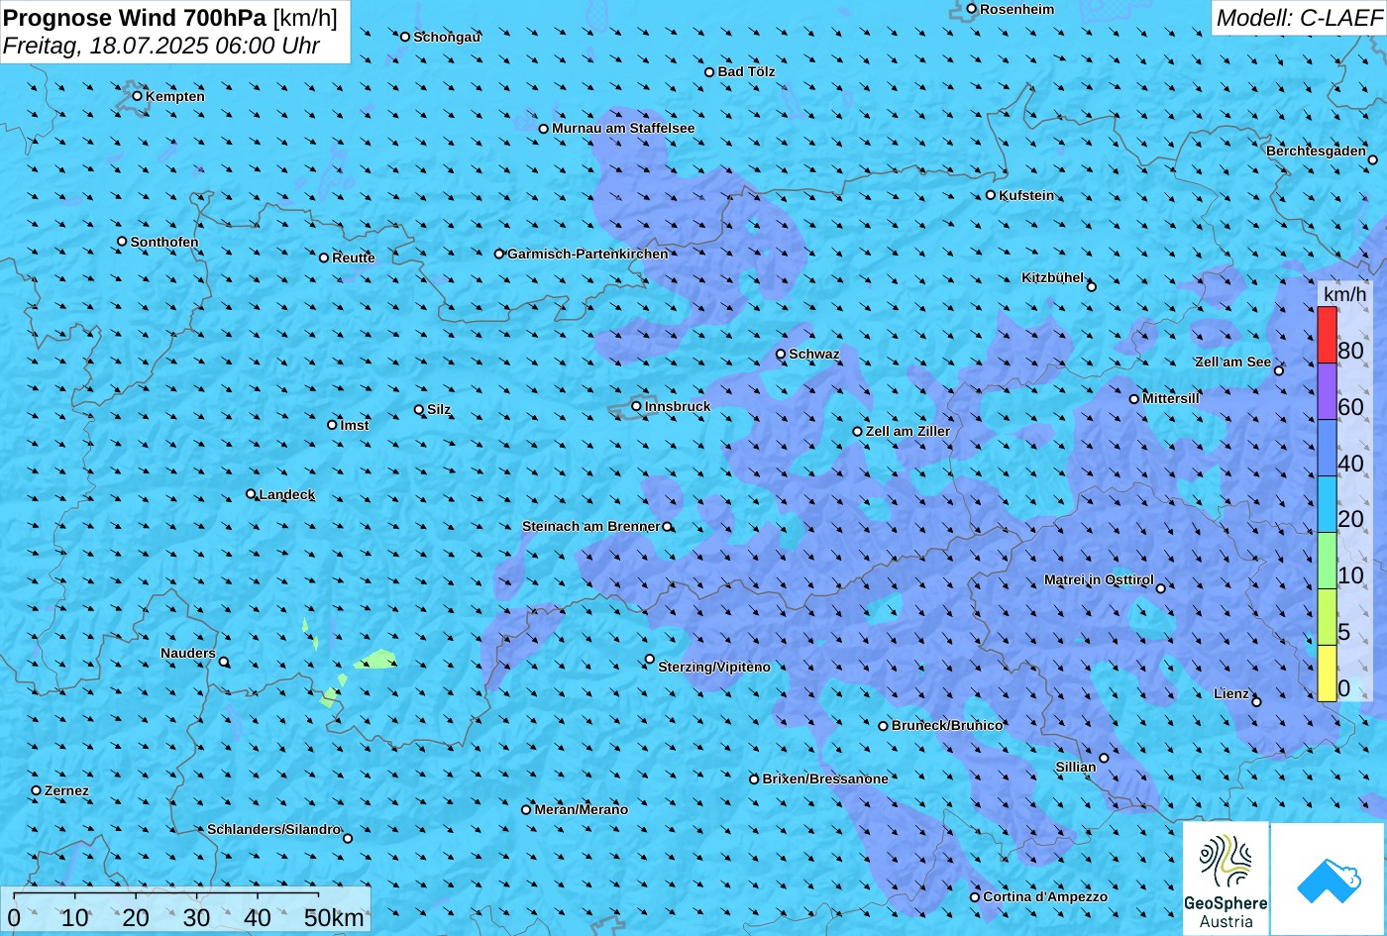Click the Schwaz city marker
Viewport: 1387px width, 936px height.
781,354
